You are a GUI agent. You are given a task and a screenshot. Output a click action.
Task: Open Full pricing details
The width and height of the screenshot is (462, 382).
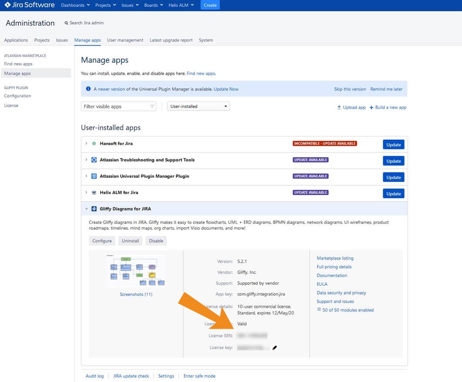tap(334, 267)
